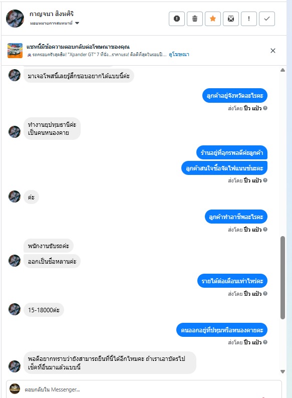Open customer profile photo in header
Image resolution: width=292 pixels, height=398 pixels.
pos(15,19)
